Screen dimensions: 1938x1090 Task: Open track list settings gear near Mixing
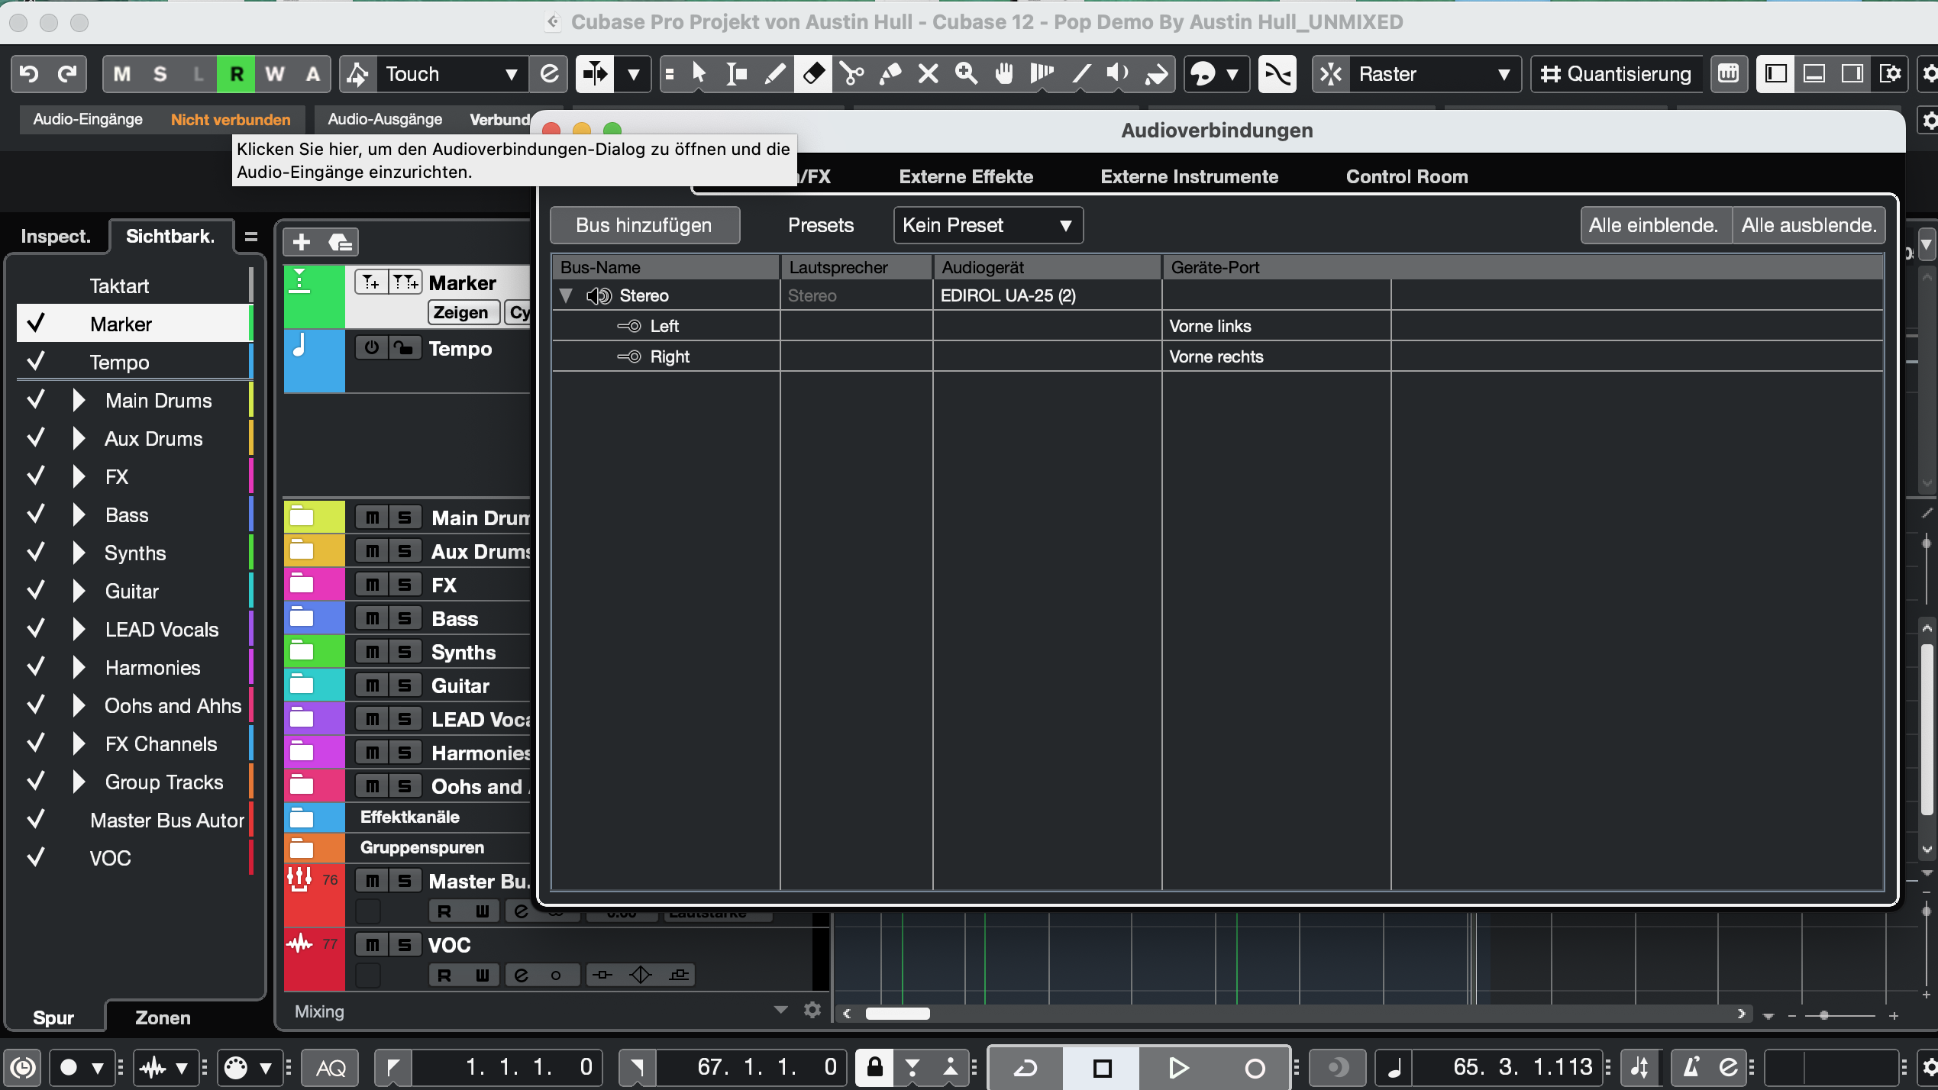812,1010
